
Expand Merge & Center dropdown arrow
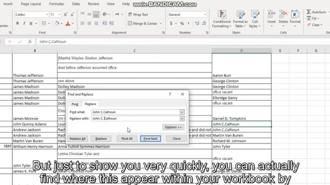(161, 24)
